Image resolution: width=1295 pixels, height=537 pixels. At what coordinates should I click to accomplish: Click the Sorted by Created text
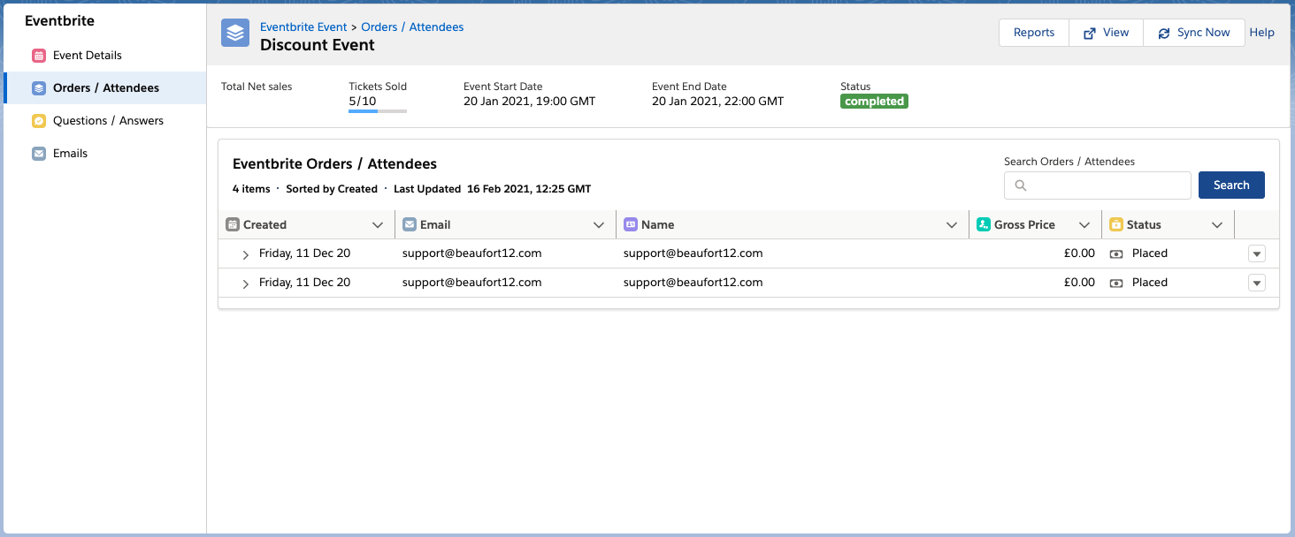pos(332,189)
